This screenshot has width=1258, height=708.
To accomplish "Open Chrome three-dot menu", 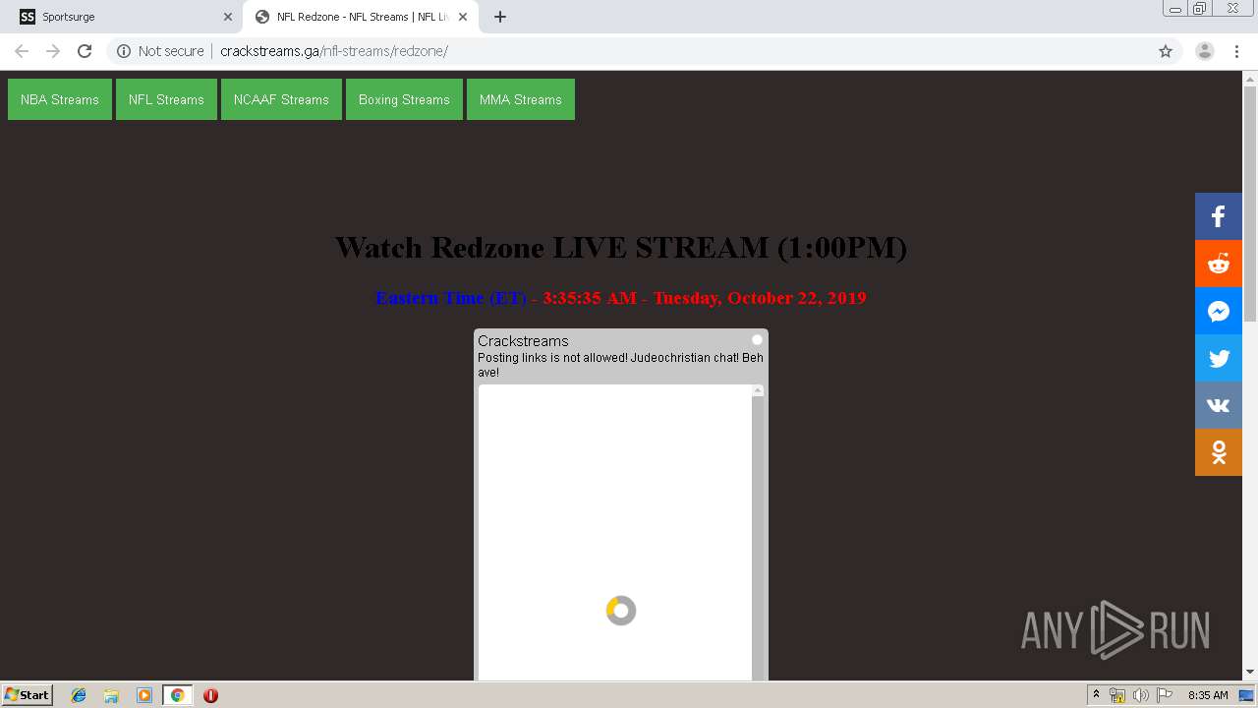I will pos(1236,51).
